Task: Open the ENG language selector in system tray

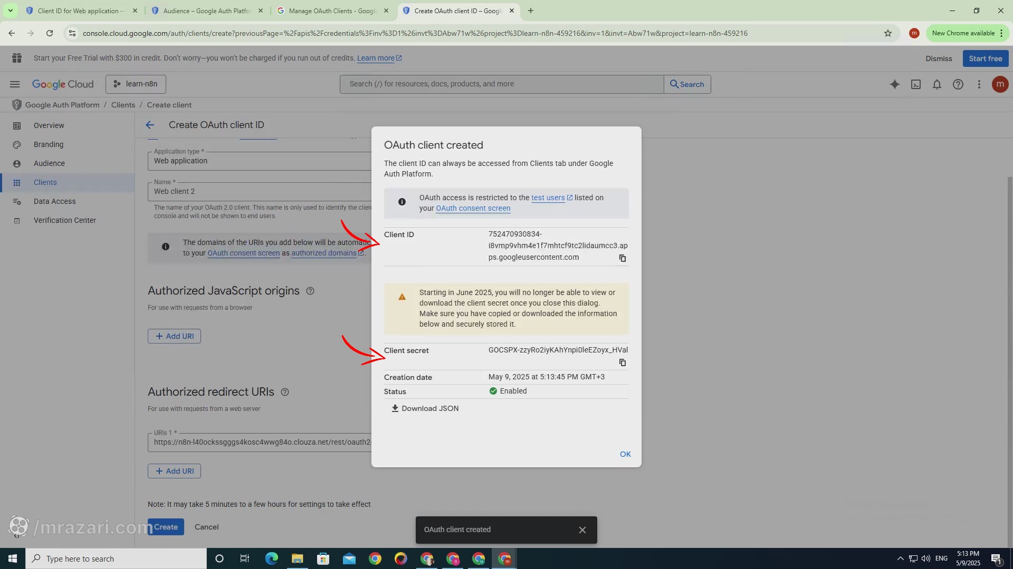Action: point(942,558)
